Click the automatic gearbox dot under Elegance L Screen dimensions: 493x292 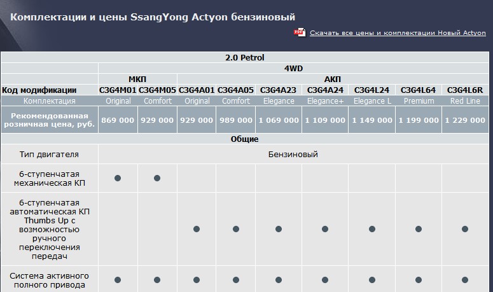click(372, 229)
